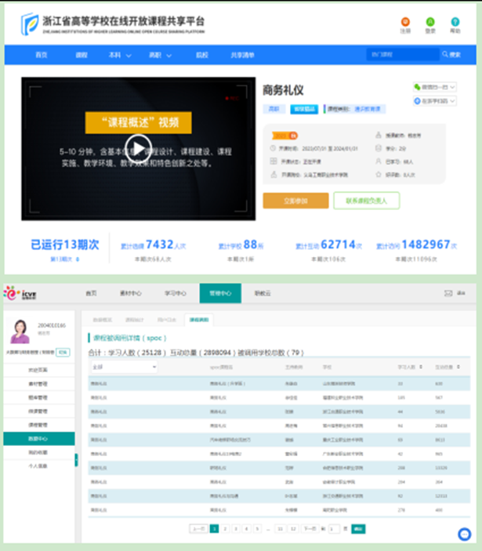This screenshot has width=482, height=551.
Task: Play the 课程概述 video
Action: click(138, 149)
